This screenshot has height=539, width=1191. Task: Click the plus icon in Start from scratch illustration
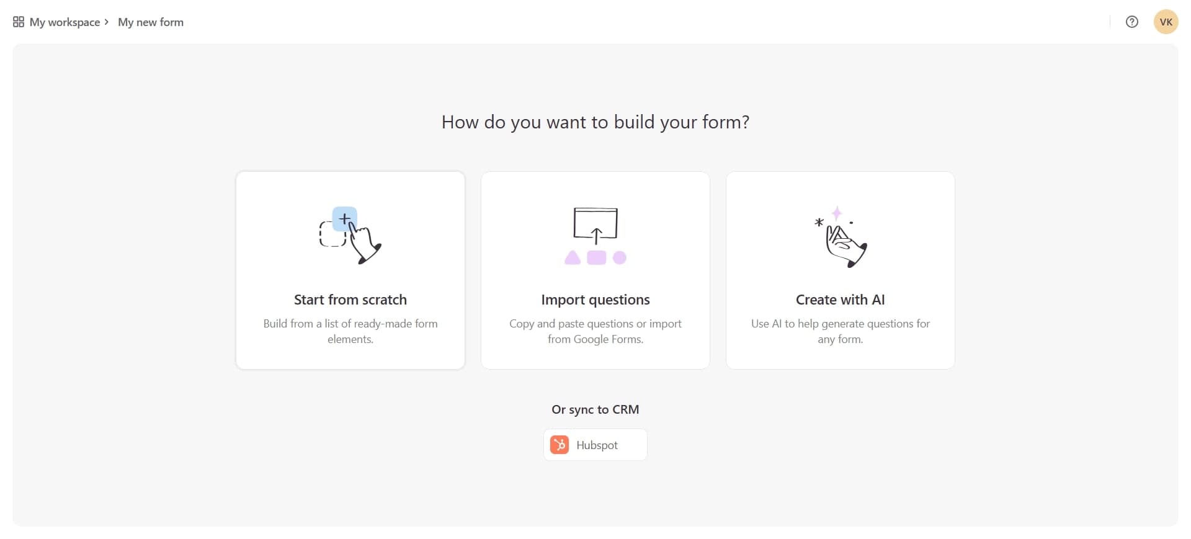click(345, 219)
